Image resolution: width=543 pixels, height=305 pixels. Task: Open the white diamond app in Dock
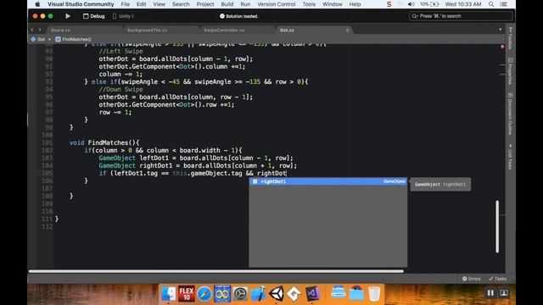tap(294, 294)
